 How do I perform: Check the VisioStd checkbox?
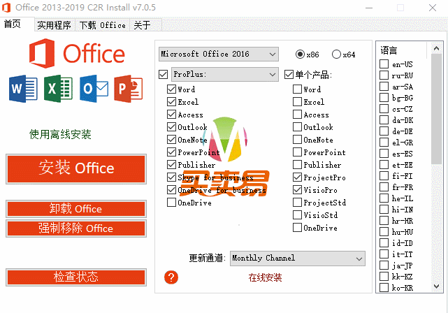tap(298, 214)
